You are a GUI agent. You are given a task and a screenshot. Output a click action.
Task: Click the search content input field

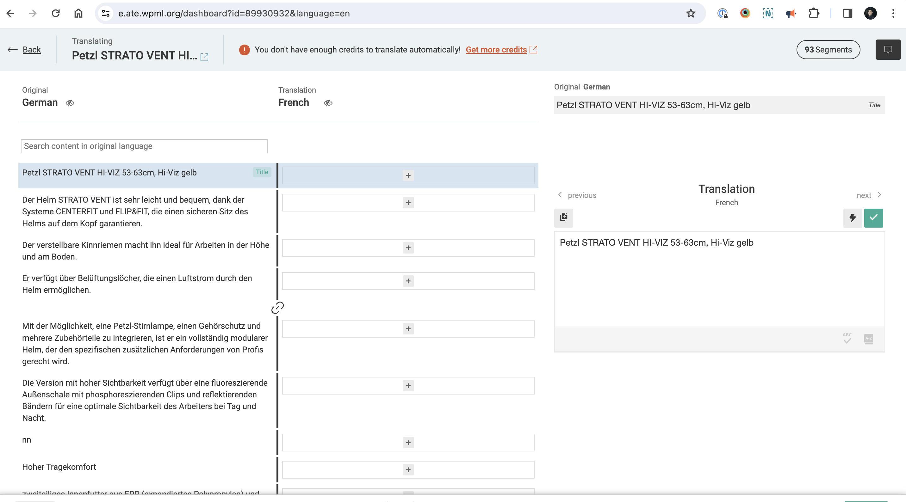144,146
